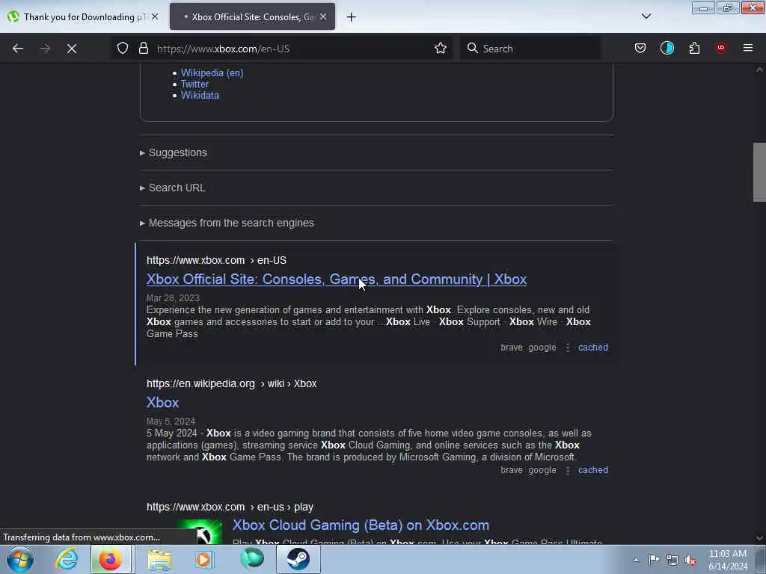The width and height of the screenshot is (766, 574).
Task: Open the taskbar clock and date
Action: click(727, 560)
